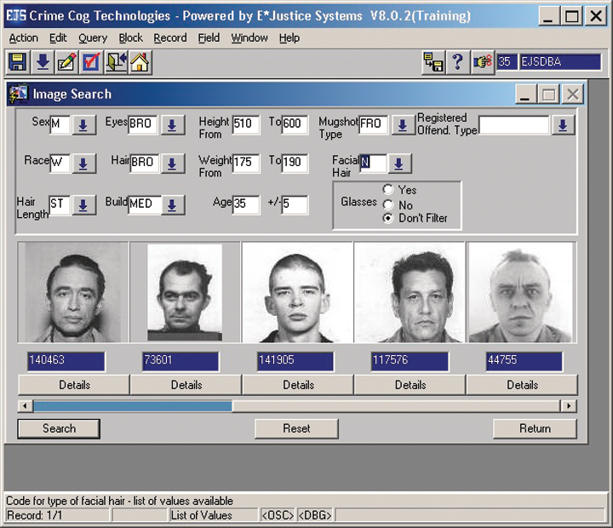
Task: Open the Facial Hair list of values
Action: click(x=400, y=163)
